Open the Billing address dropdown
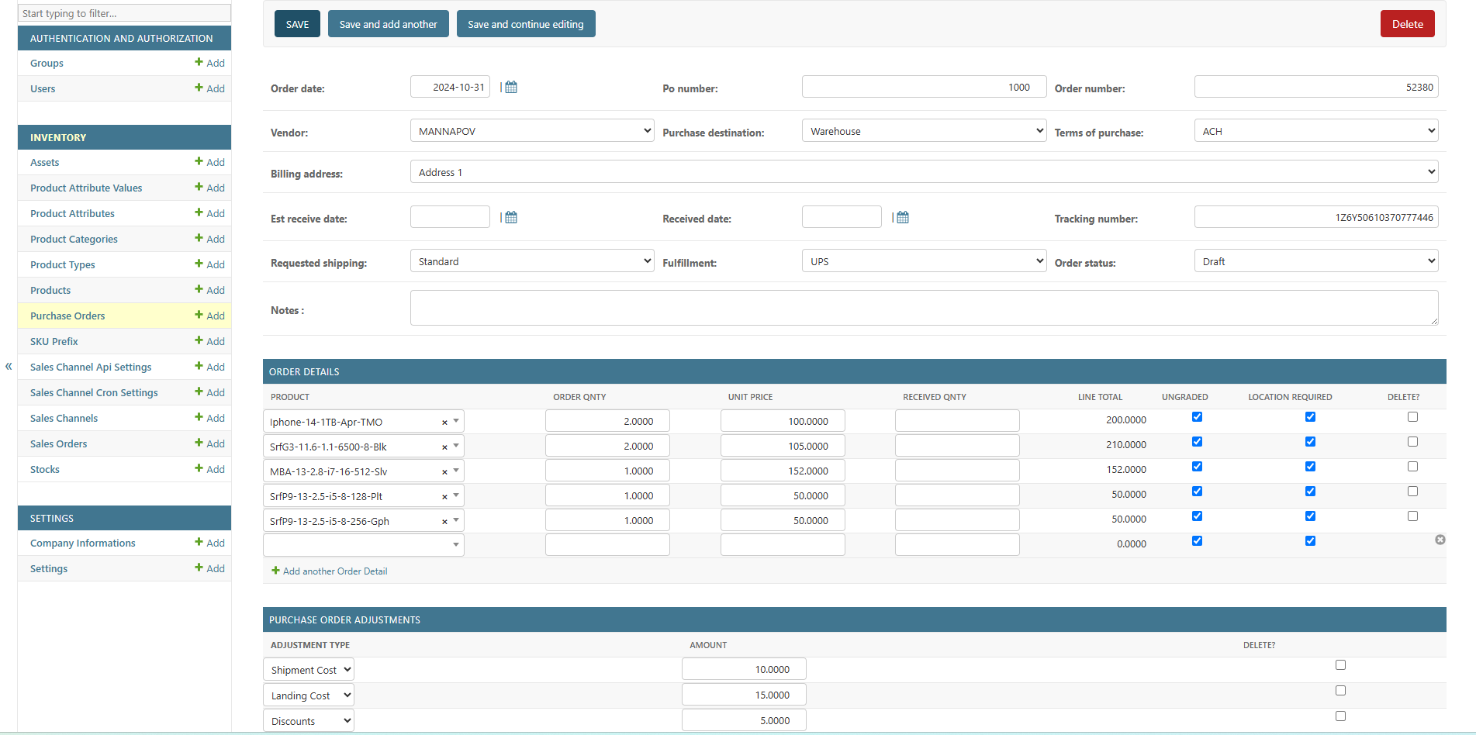This screenshot has height=735, width=1476. pos(924,171)
